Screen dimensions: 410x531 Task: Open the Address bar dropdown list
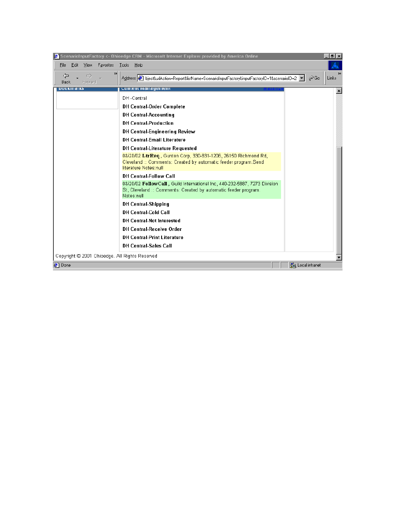pyautogui.click(x=302, y=78)
